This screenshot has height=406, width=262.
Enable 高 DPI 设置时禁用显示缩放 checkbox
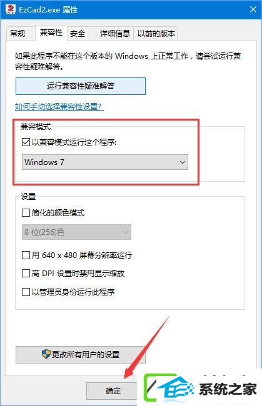coord(26,273)
